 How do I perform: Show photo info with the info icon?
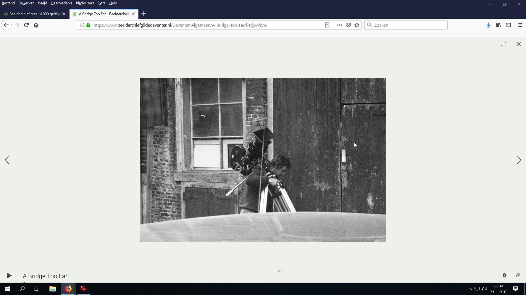[504, 275]
